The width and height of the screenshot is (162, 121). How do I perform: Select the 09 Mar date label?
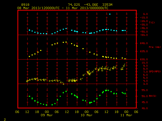(47, 115)
